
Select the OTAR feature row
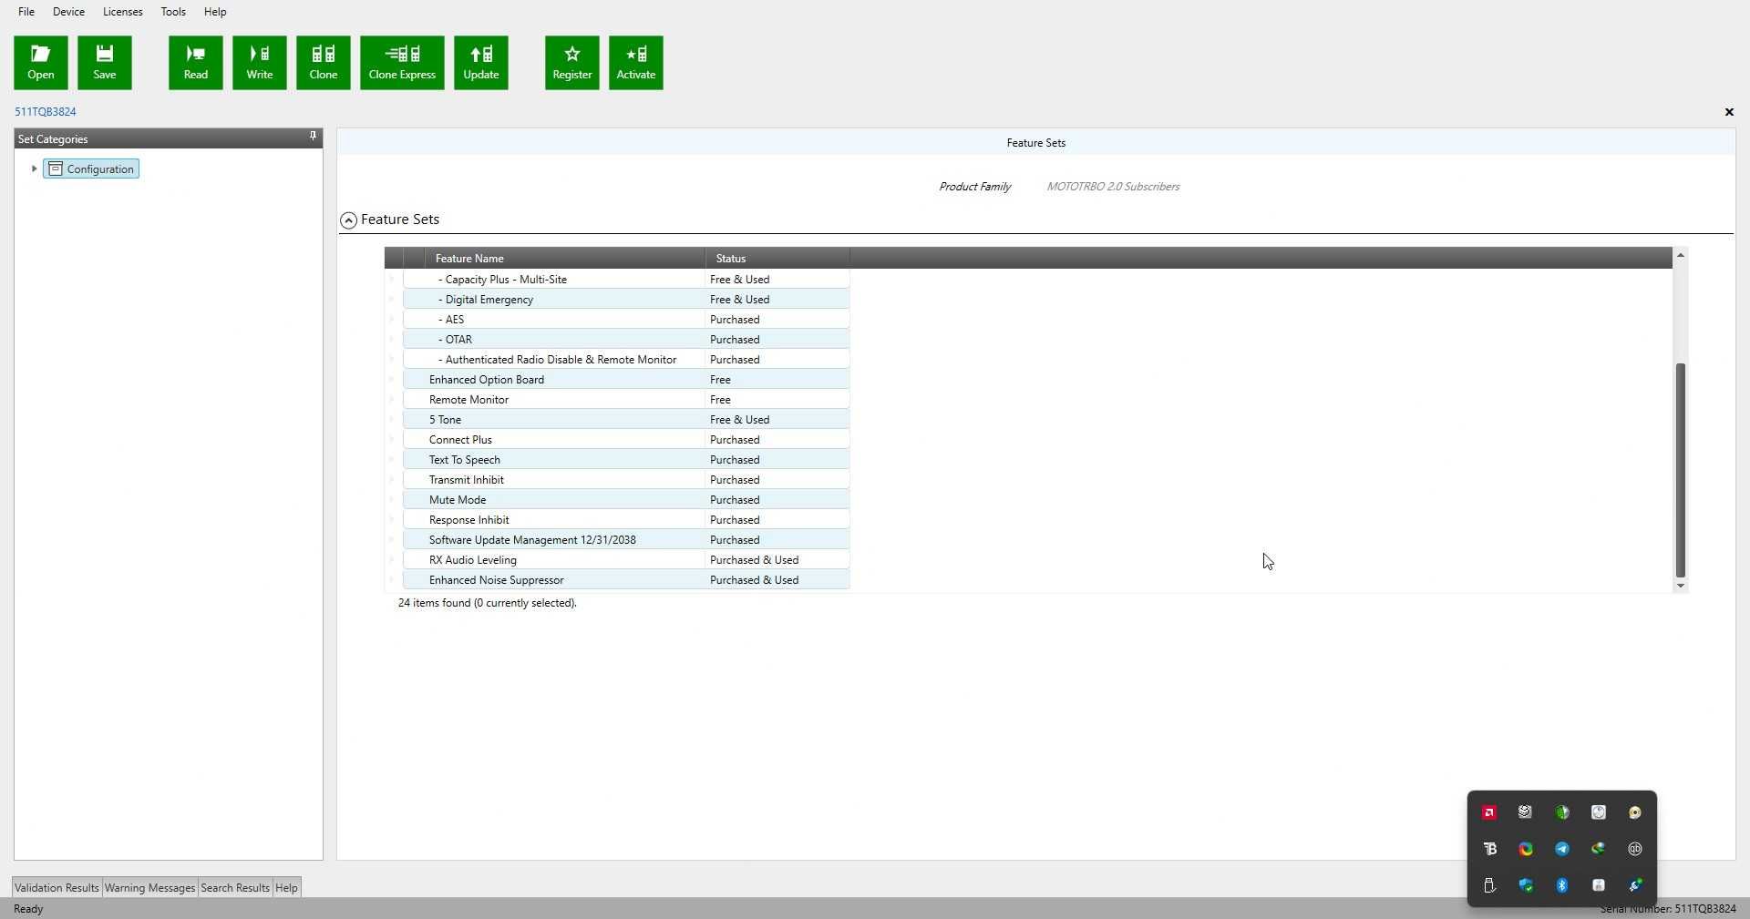tap(626, 340)
